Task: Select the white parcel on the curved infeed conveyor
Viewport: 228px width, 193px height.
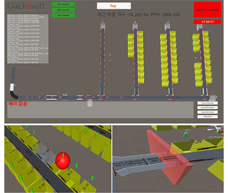Action: 12,87
